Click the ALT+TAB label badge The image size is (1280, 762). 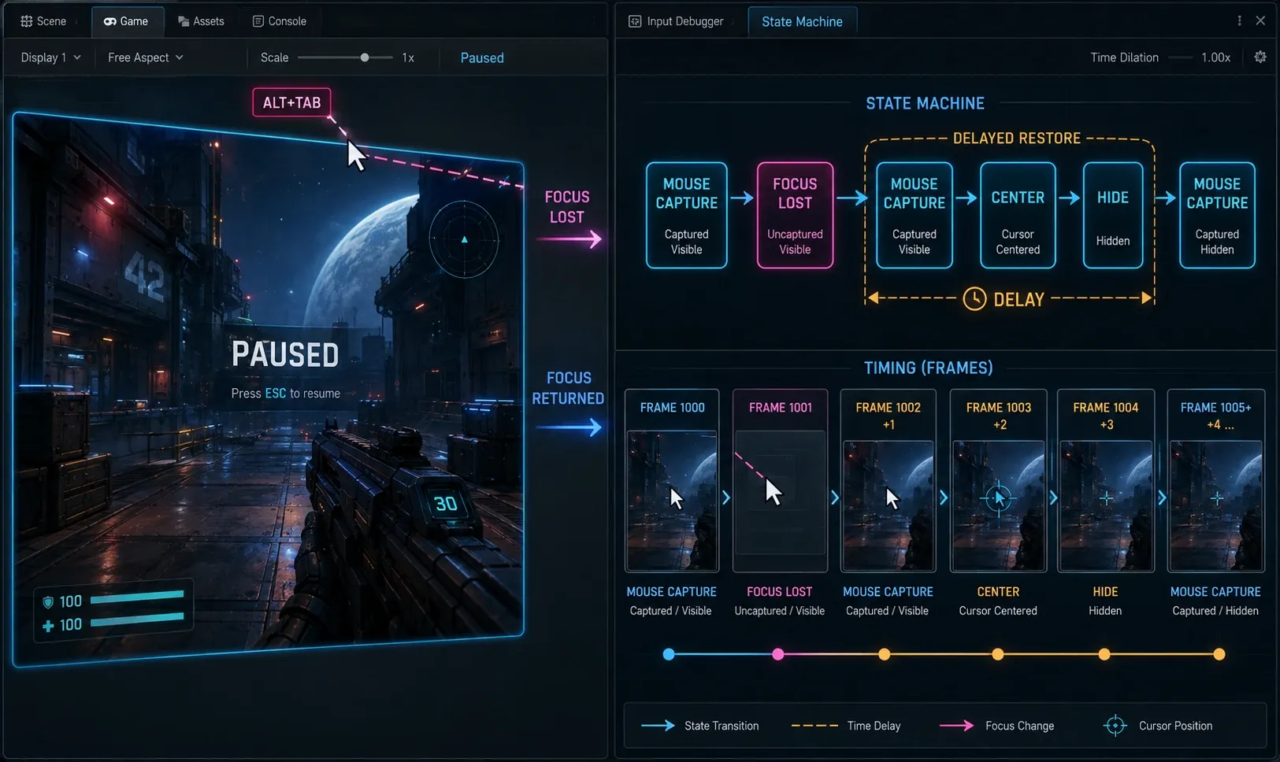click(291, 102)
